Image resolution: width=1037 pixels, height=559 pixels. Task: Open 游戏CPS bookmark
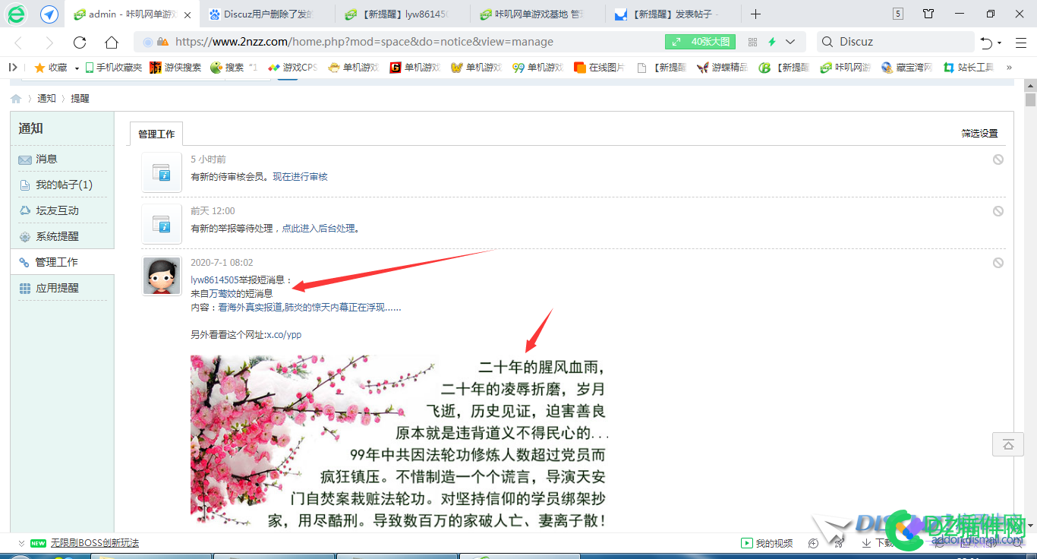coord(292,68)
